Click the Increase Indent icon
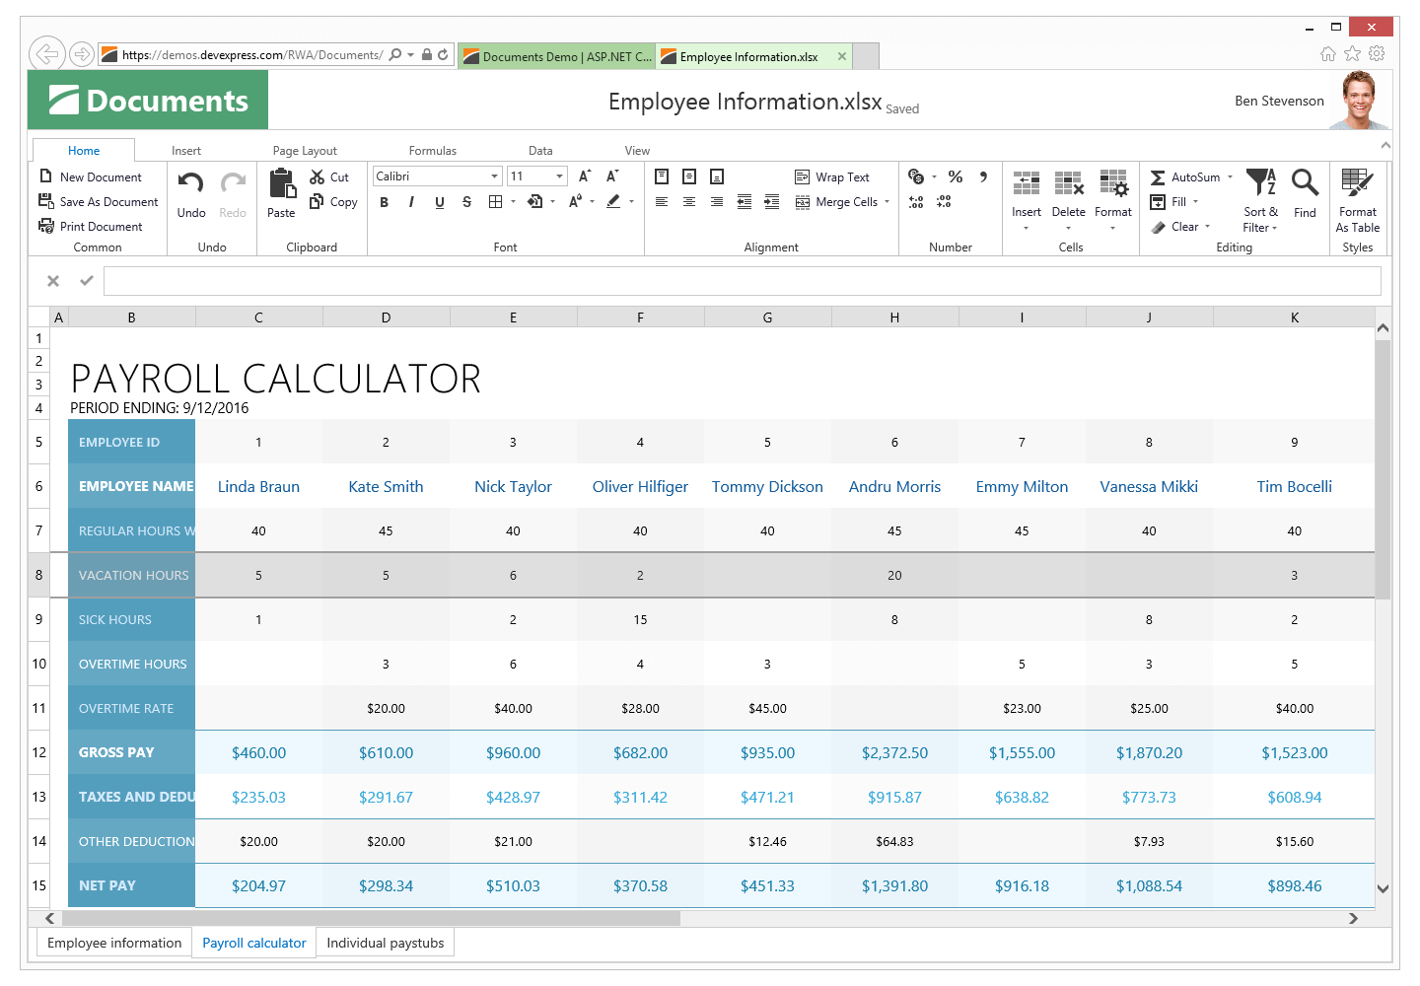Image resolution: width=1420 pixels, height=986 pixels. pyautogui.click(x=772, y=202)
